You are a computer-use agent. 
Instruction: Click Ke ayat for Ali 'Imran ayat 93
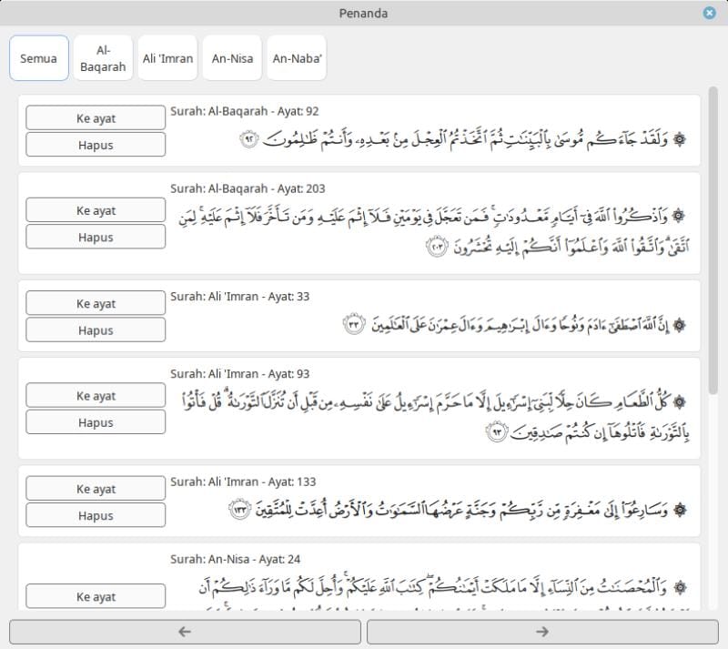96,395
